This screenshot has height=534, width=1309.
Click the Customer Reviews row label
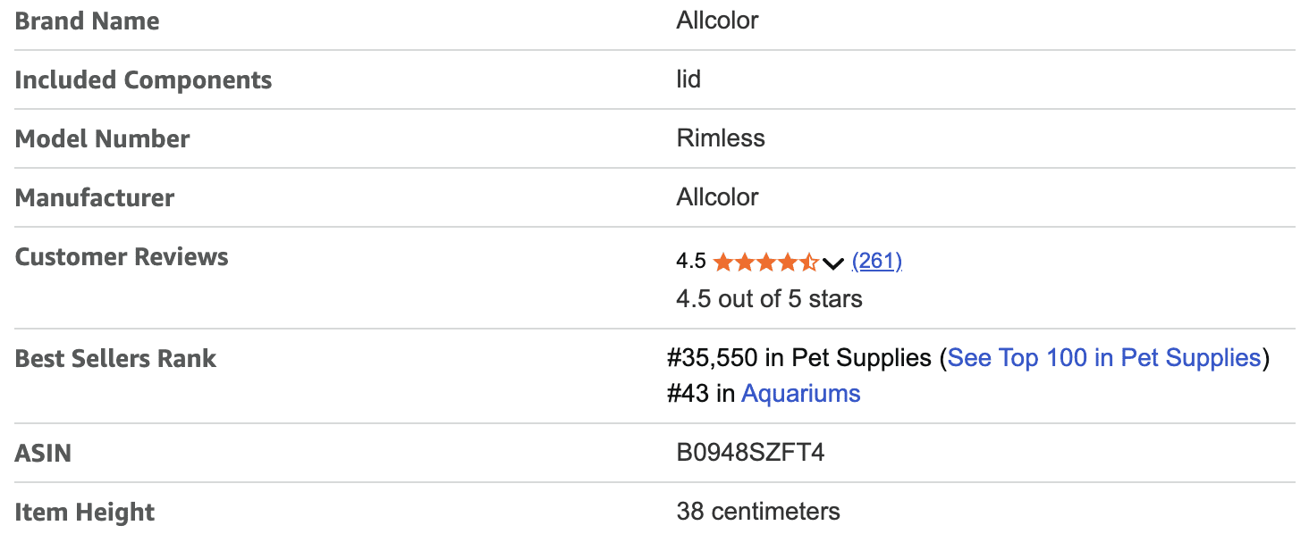click(122, 257)
